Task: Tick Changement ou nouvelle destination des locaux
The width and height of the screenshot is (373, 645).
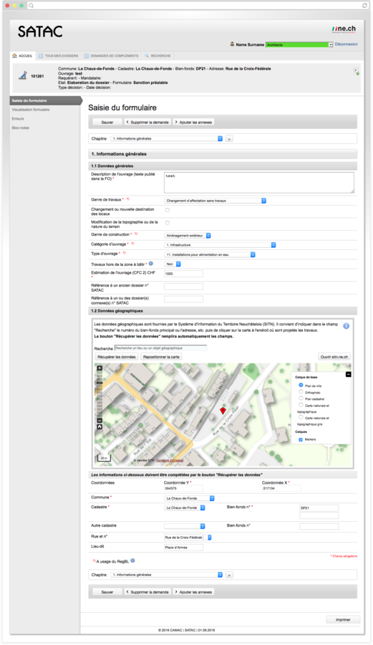Action: (x=168, y=210)
